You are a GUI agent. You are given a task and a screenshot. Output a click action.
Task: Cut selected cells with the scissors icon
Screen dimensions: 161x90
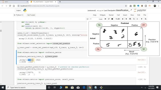click(x=138, y=19)
